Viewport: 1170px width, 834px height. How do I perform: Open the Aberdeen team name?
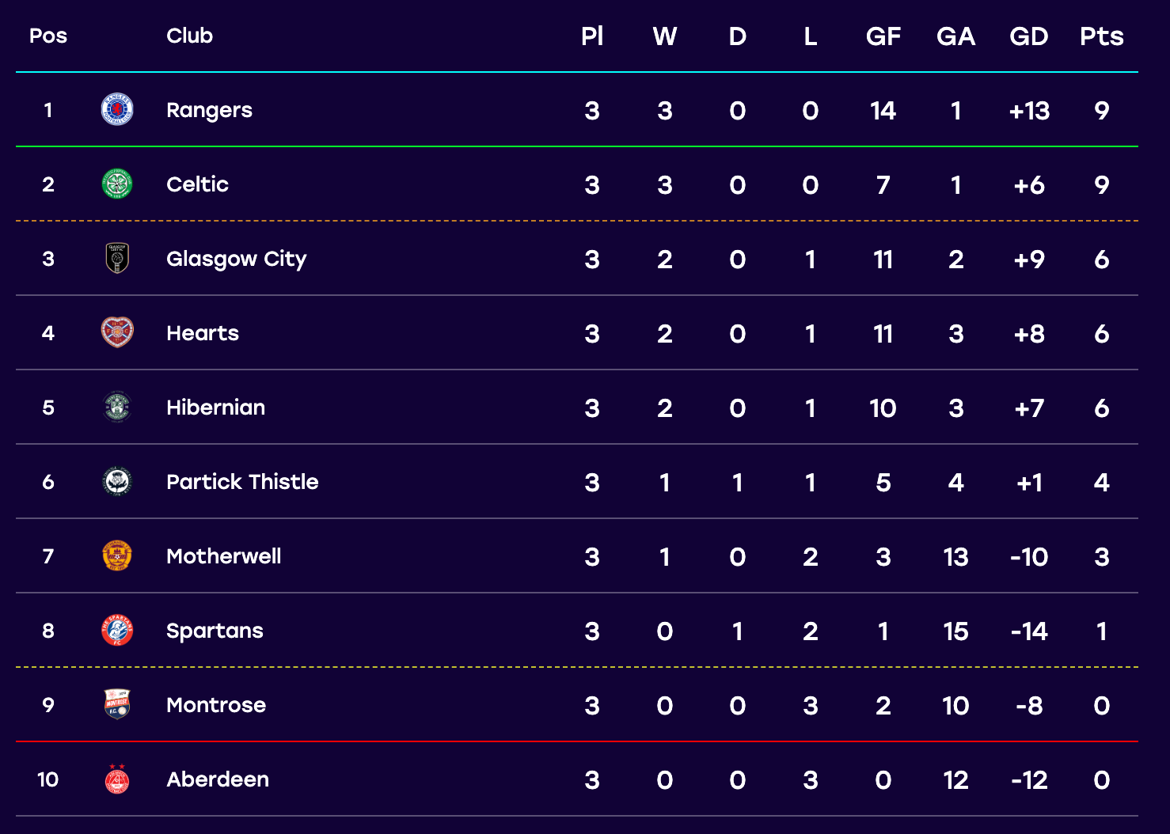[x=218, y=779]
